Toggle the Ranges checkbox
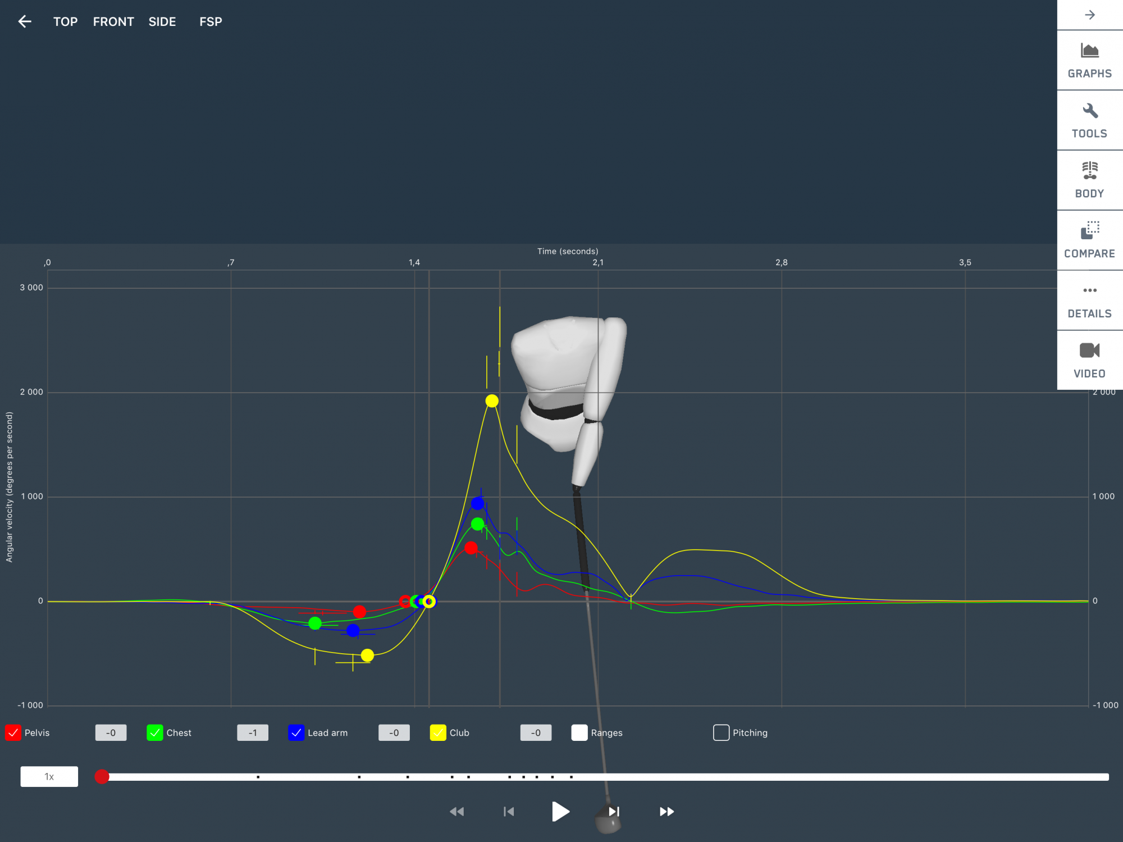 tap(579, 732)
